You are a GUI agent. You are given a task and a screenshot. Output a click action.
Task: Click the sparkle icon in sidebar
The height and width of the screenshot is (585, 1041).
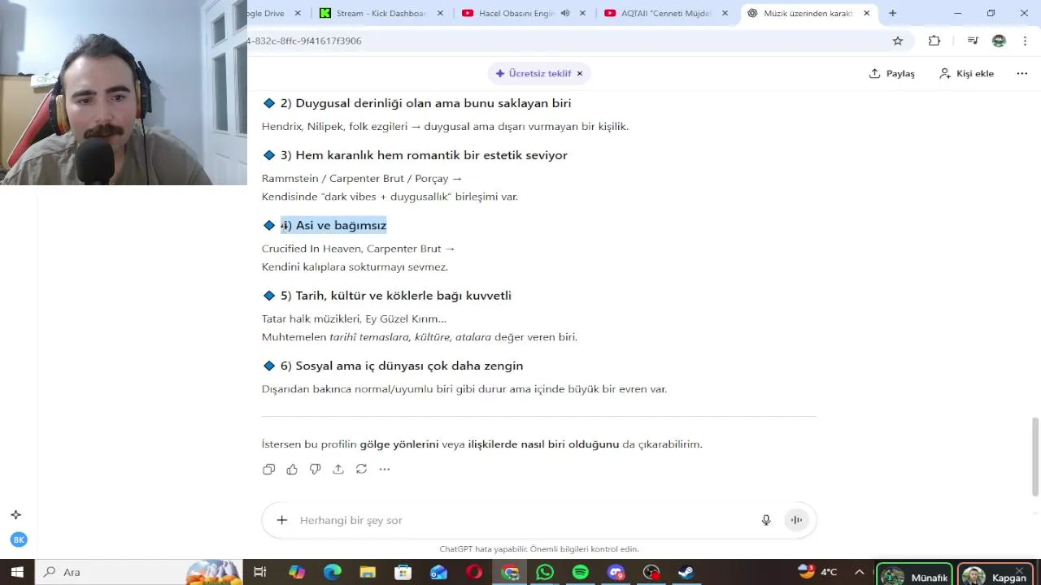(15, 515)
